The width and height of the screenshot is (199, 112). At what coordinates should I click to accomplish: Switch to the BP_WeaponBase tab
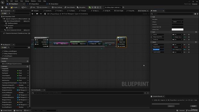[x=53, y=4]
